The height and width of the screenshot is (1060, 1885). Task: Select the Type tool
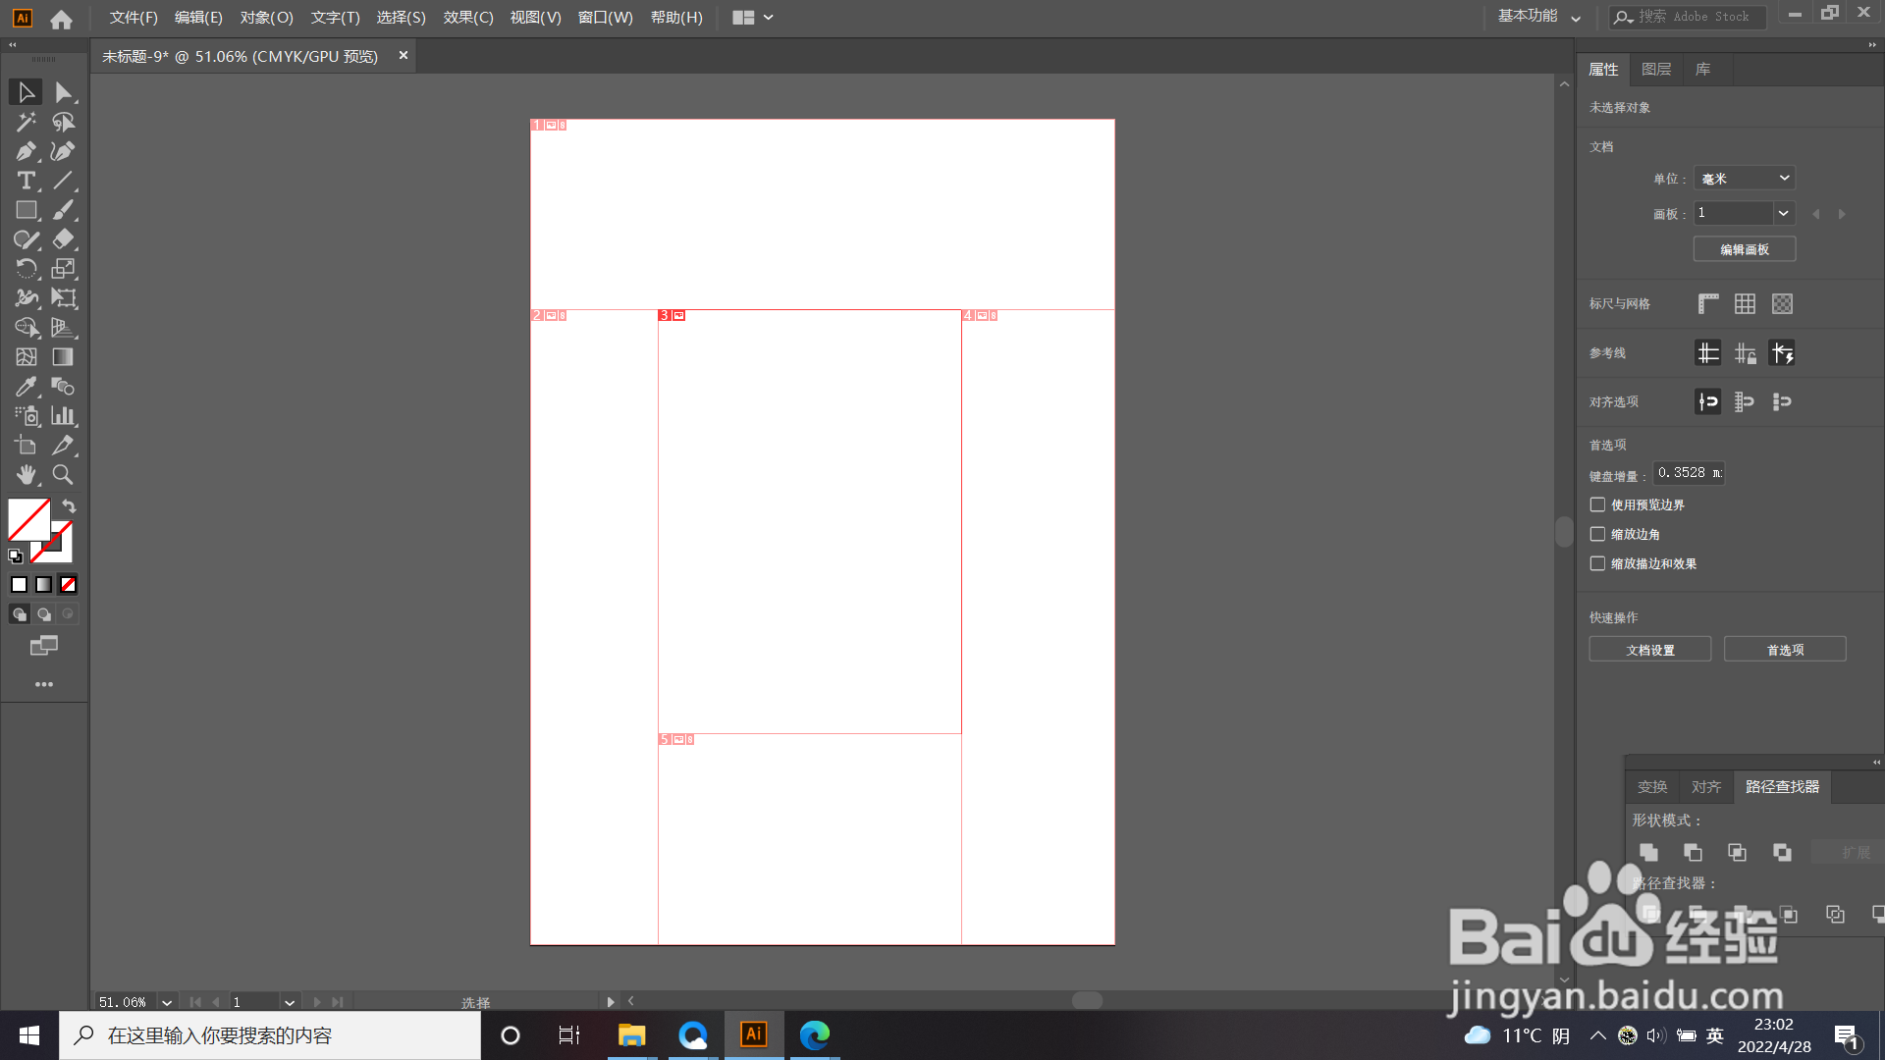coord(26,181)
